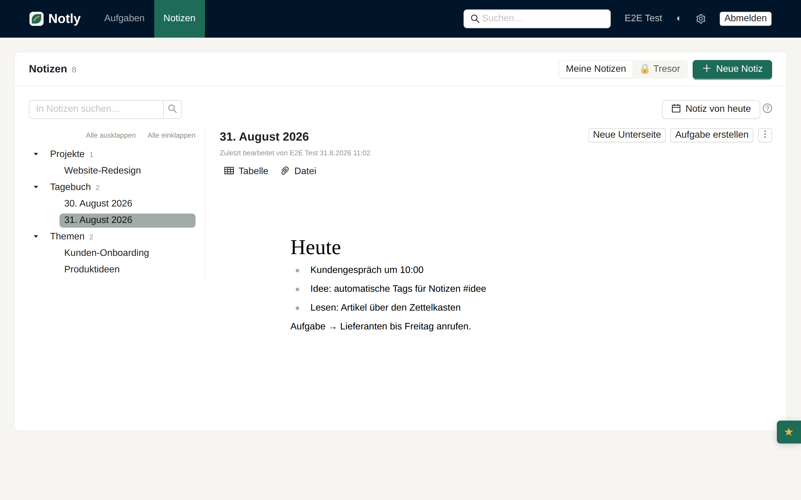The width and height of the screenshot is (801, 500).
Task: Collapse the Themen tree folder
Action: pyautogui.click(x=36, y=236)
